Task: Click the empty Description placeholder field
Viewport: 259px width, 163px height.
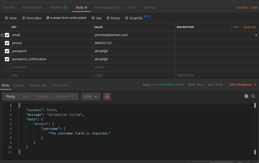Action: (217, 75)
